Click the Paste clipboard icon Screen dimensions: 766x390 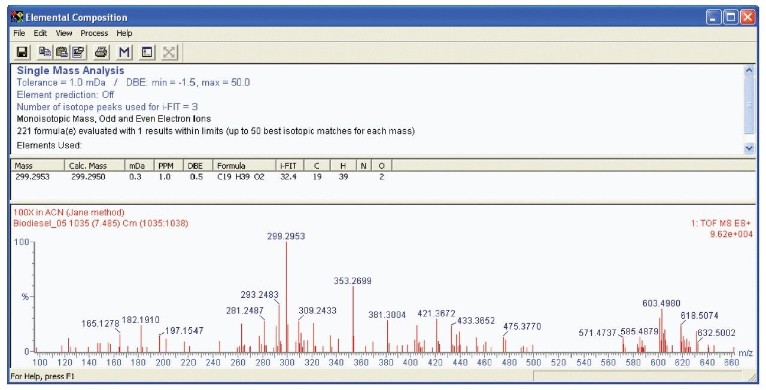pos(61,52)
